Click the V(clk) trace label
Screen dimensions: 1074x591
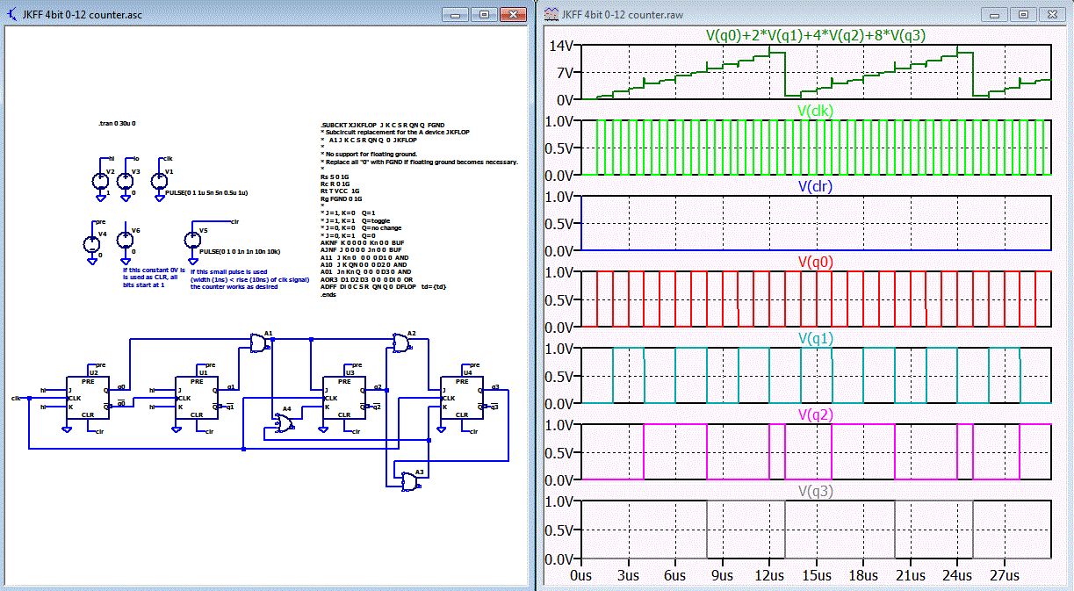pyautogui.click(x=816, y=111)
